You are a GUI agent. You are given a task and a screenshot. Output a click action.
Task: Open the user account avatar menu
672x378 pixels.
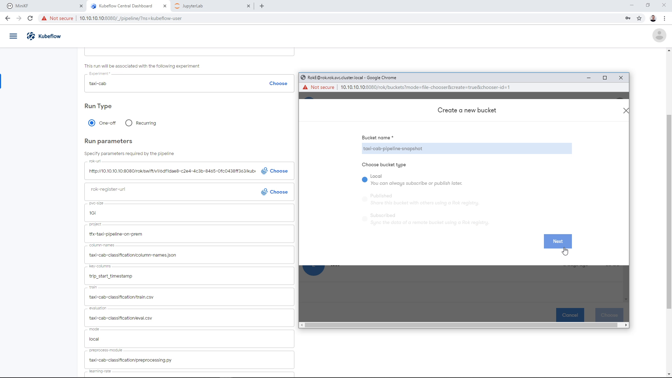[659, 36]
